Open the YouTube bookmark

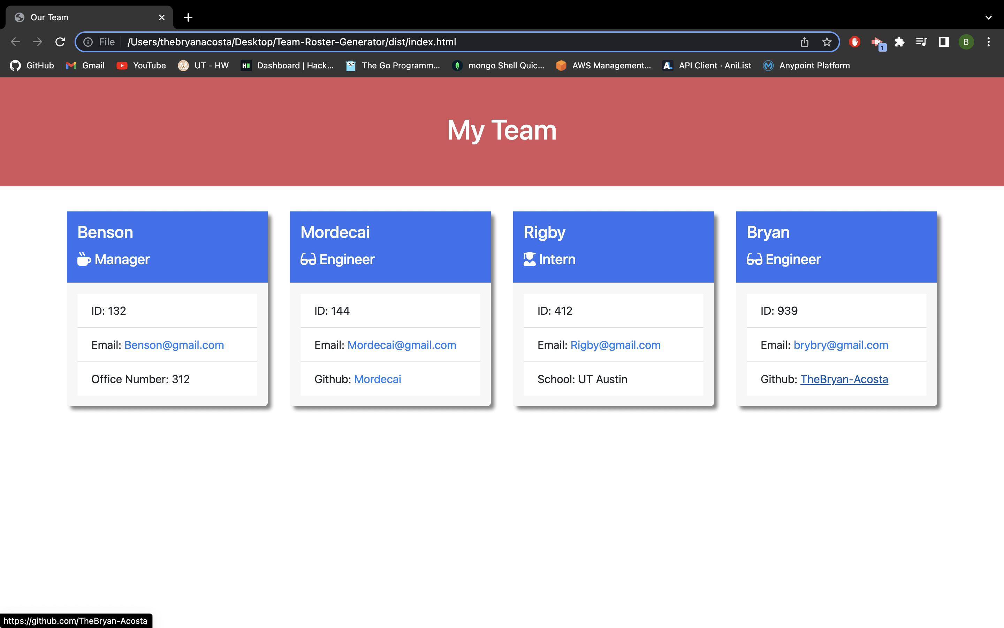141,65
